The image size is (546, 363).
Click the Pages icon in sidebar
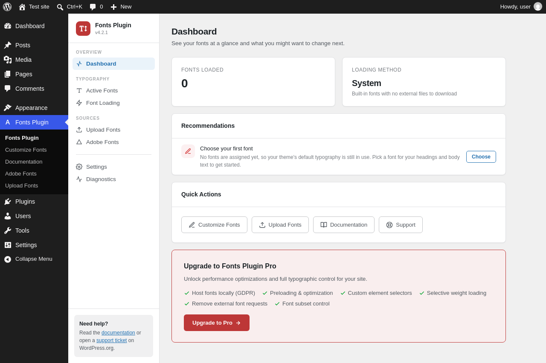[8, 74]
